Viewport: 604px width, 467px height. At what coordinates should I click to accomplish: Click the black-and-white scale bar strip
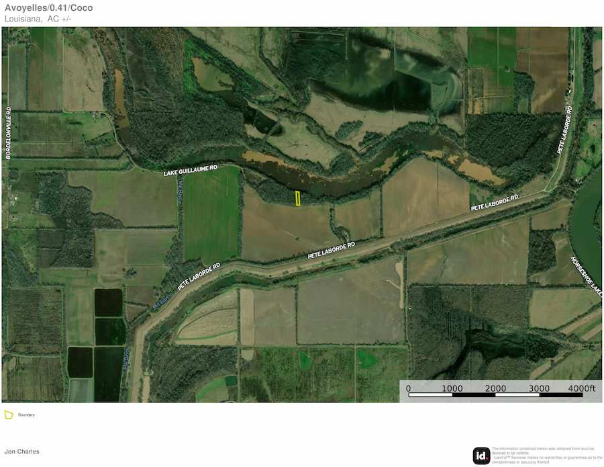[x=495, y=395]
